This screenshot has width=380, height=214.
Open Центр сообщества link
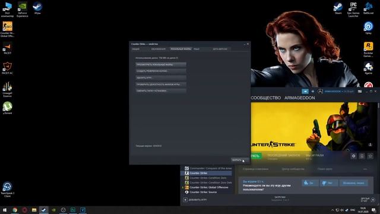pos(293,169)
